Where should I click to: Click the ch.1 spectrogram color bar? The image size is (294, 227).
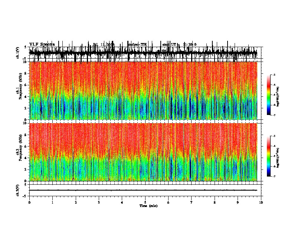269,95
